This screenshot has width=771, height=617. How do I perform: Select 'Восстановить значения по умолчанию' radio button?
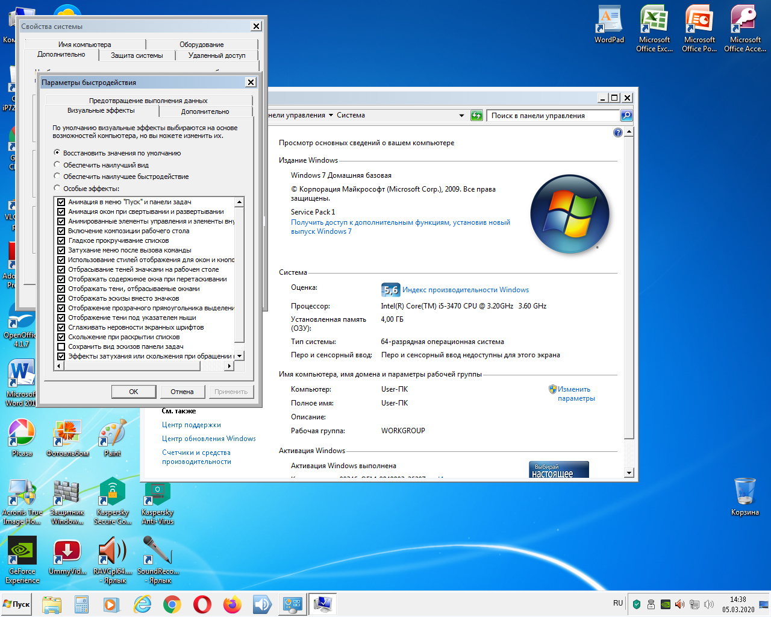tap(57, 153)
